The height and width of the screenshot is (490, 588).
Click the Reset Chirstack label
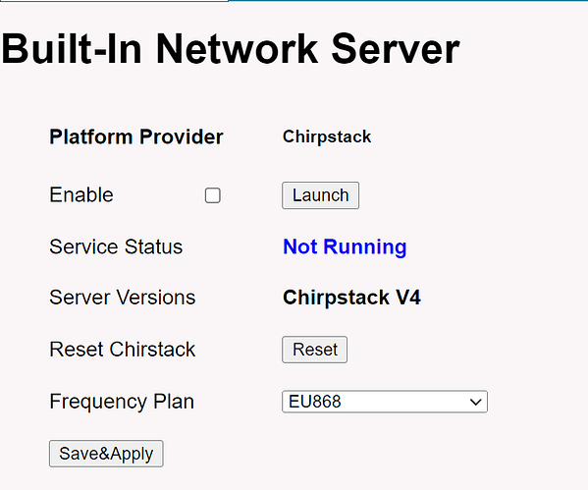point(123,350)
